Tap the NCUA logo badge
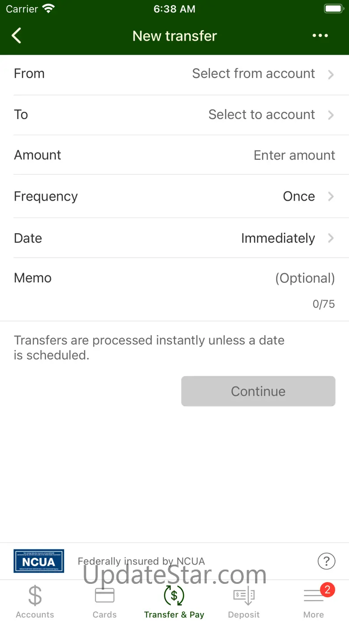Image resolution: width=349 pixels, height=621 pixels. tap(38, 561)
